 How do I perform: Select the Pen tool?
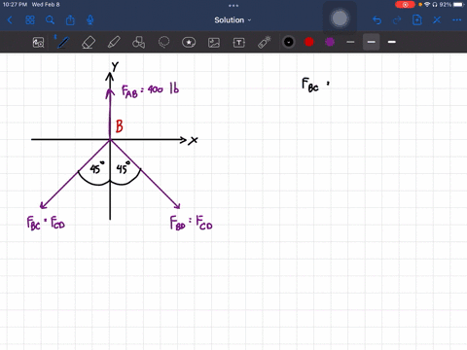(x=63, y=43)
